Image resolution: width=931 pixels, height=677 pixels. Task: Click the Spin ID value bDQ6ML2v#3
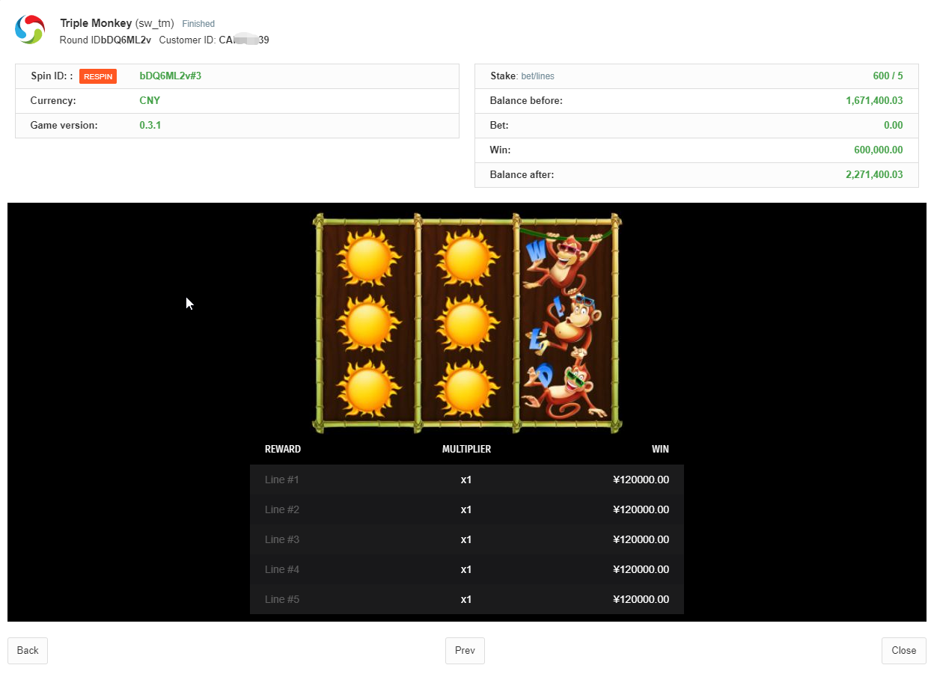point(171,76)
